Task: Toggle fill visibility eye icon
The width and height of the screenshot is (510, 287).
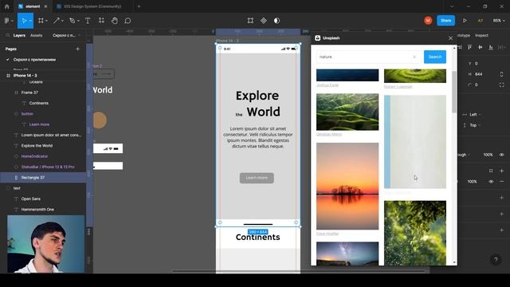Action: pyautogui.click(x=491, y=181)
